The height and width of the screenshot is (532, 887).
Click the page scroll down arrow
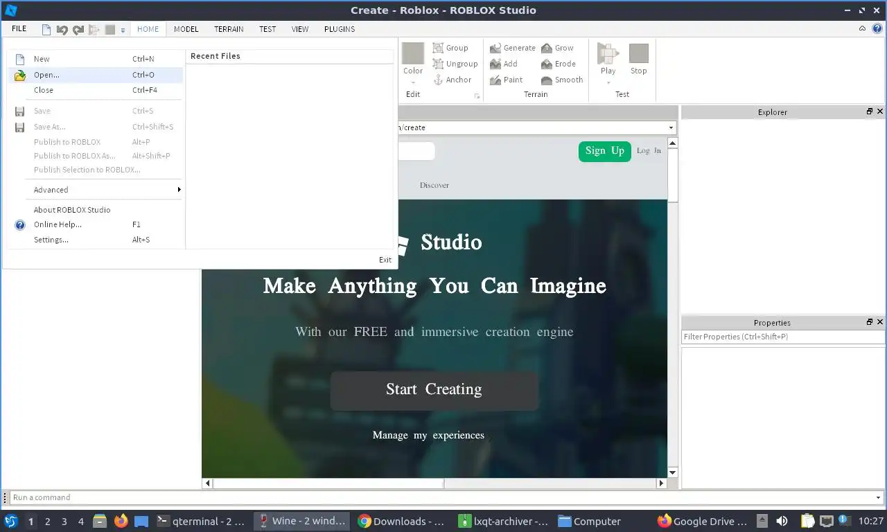pyautogui.click(x=672, y=472)
